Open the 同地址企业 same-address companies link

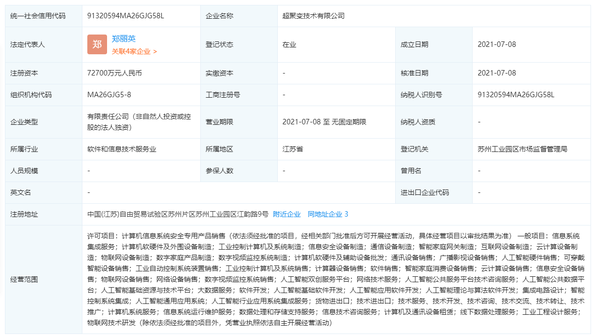[328, 214]
